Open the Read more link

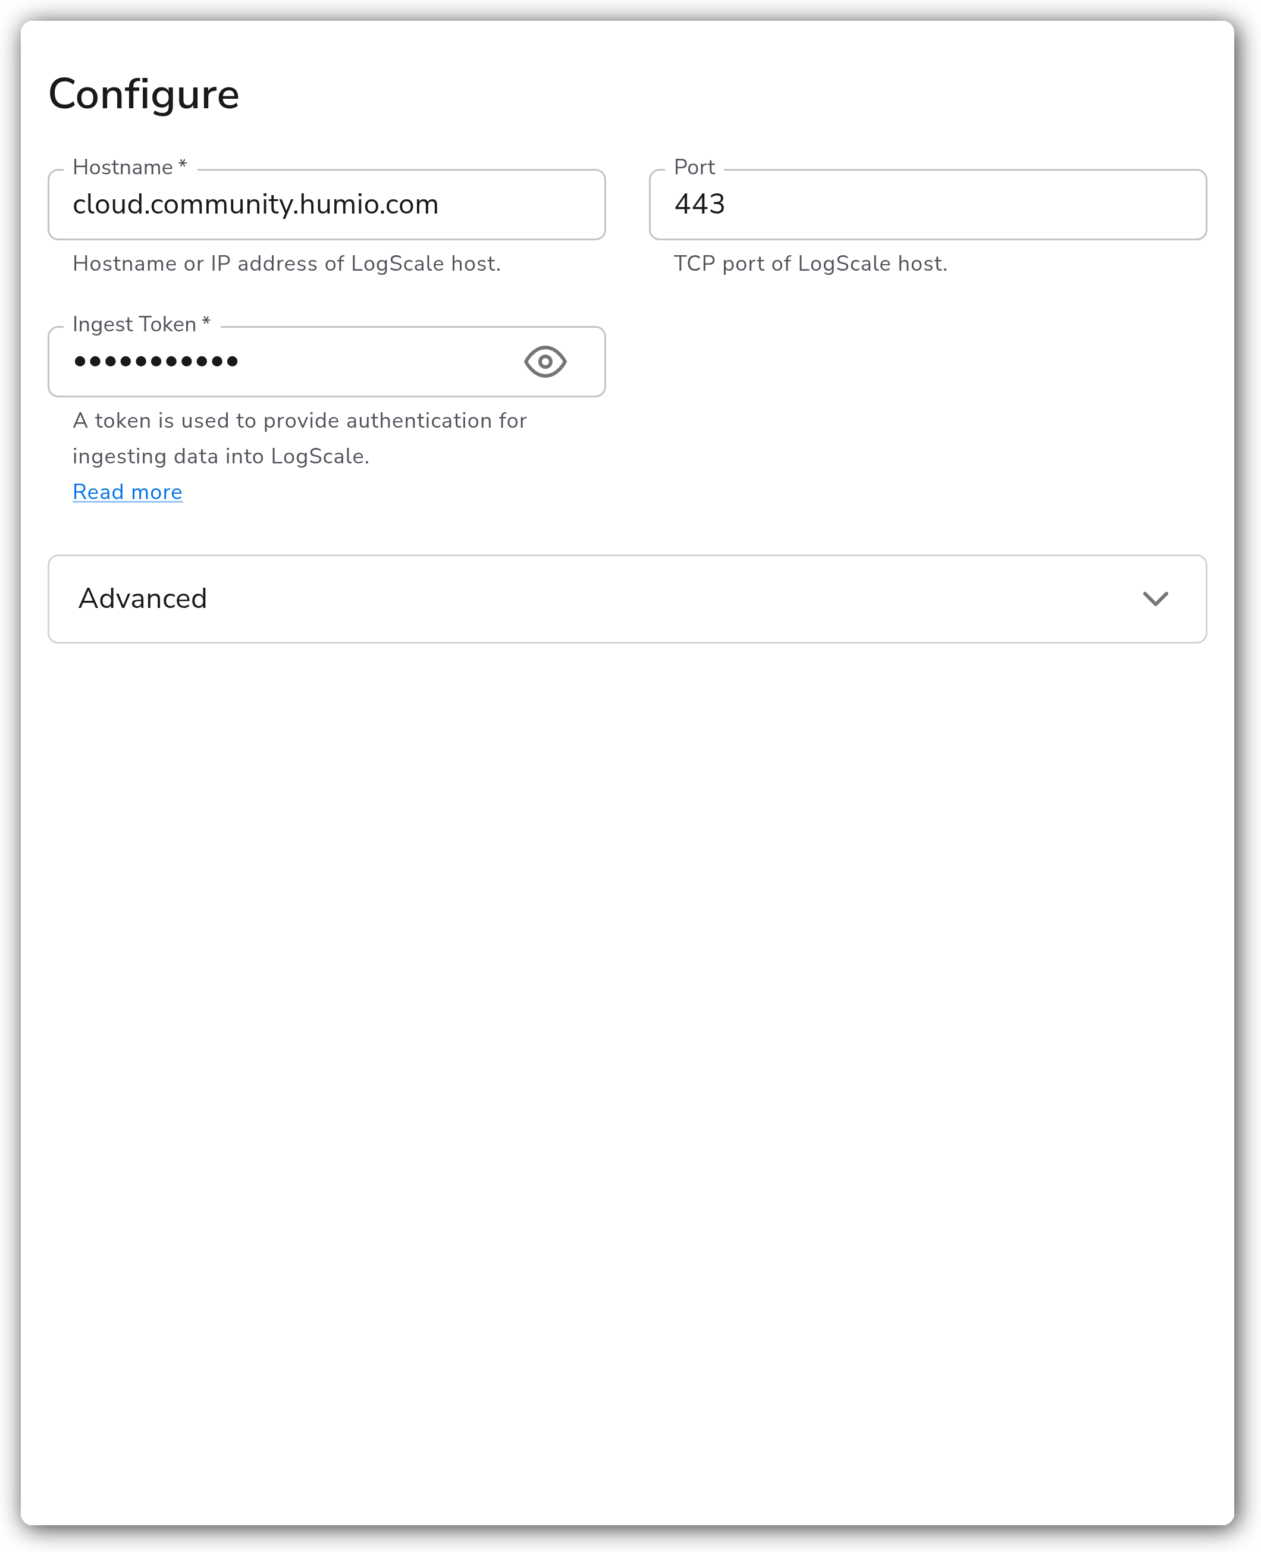[127, 493]
